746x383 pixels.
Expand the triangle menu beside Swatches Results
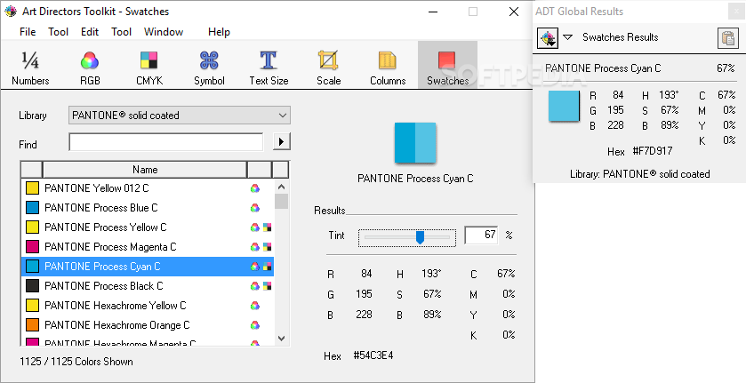567,37
